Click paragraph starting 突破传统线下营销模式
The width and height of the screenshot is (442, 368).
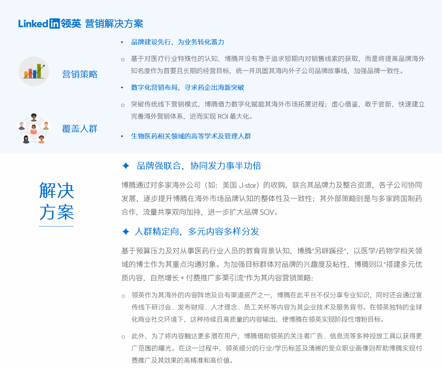click(x=278, y=110)
